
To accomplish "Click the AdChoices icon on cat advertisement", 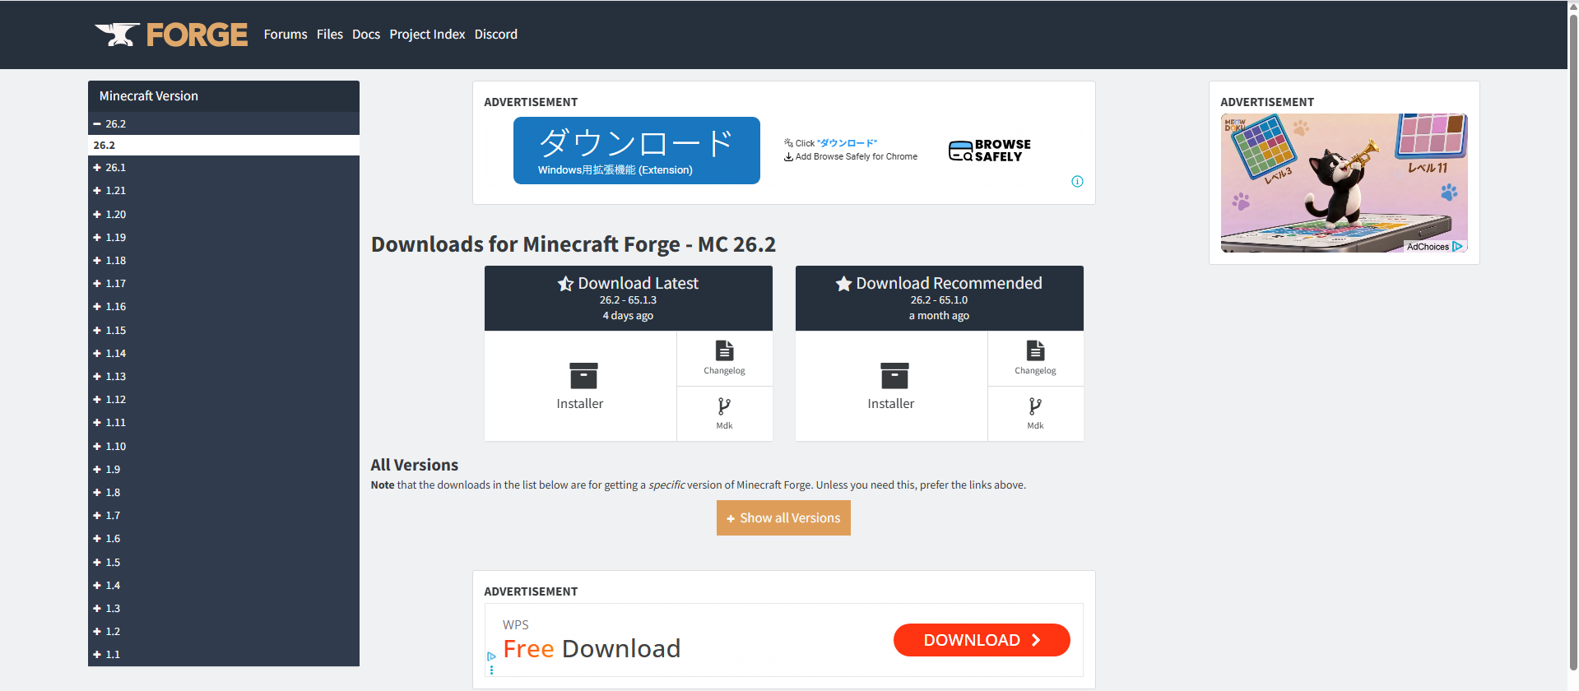I will [1457, 246].
